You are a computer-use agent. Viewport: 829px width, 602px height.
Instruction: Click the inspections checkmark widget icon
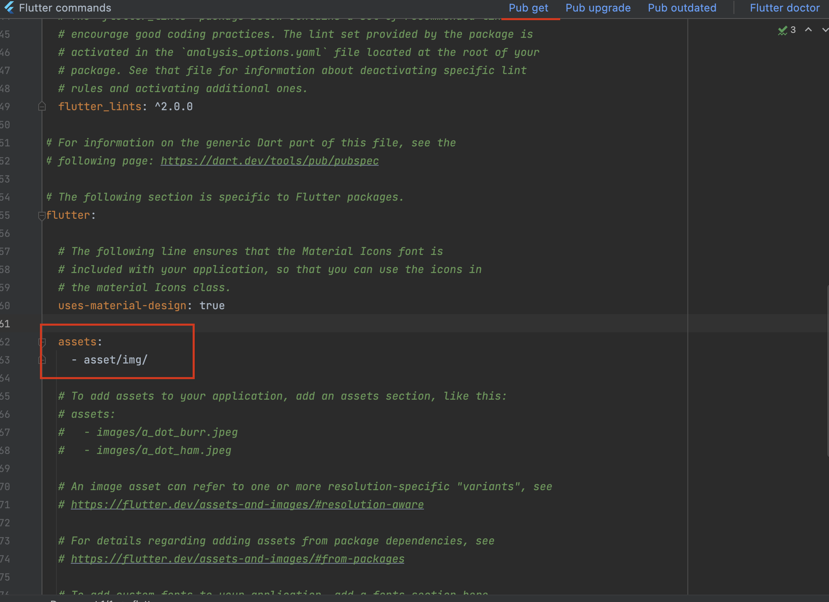[x=782, y=30]
